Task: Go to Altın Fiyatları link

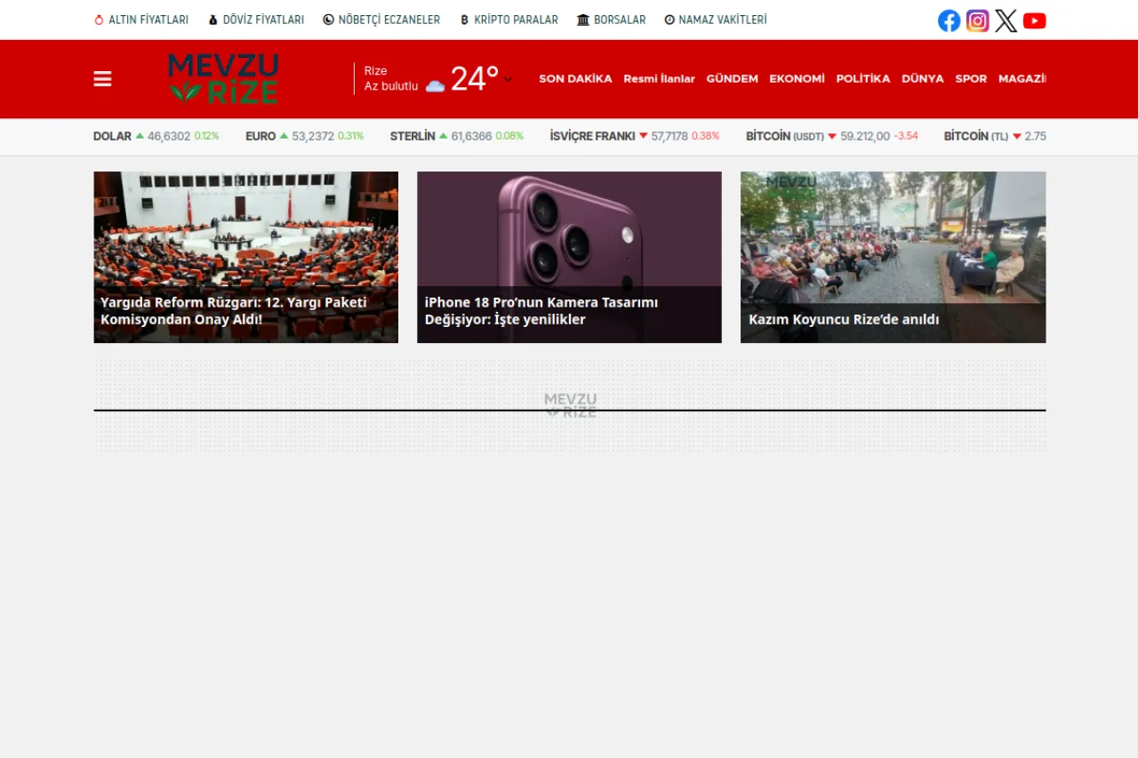Action: 148,20
